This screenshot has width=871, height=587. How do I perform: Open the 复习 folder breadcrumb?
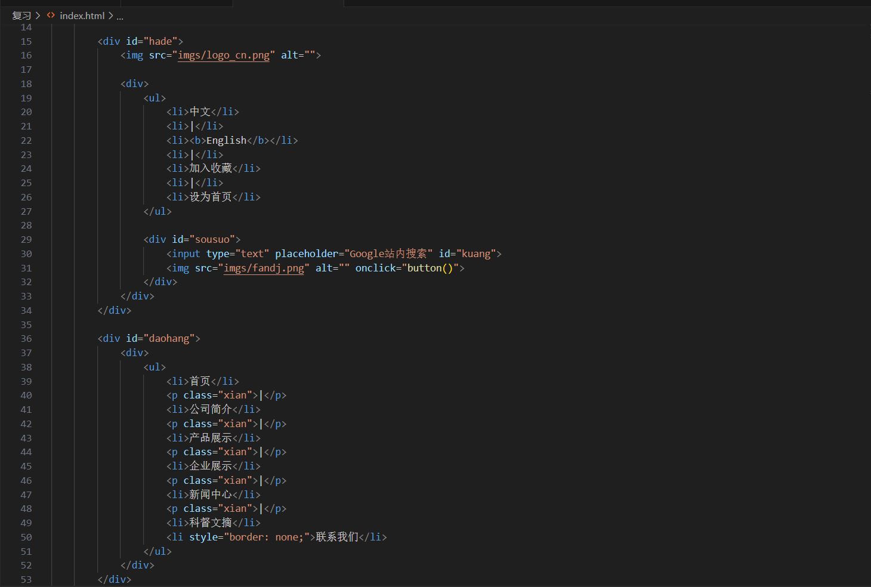click(21, 16)
